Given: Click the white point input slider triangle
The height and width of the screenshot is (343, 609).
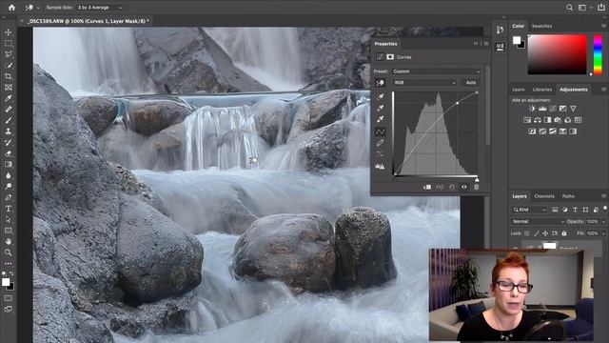Looking at the screenshot, I should click(477, 180).
